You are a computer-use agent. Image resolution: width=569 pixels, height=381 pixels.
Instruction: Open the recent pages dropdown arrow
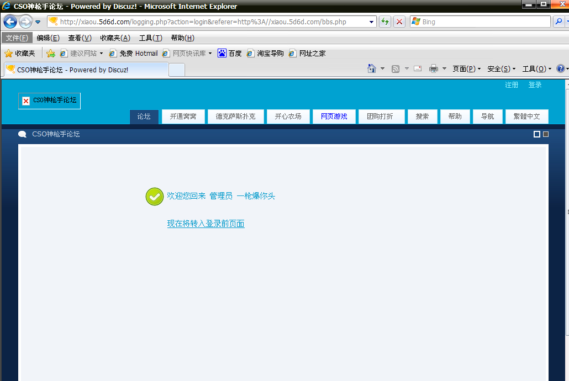click(x=38, y=22)
